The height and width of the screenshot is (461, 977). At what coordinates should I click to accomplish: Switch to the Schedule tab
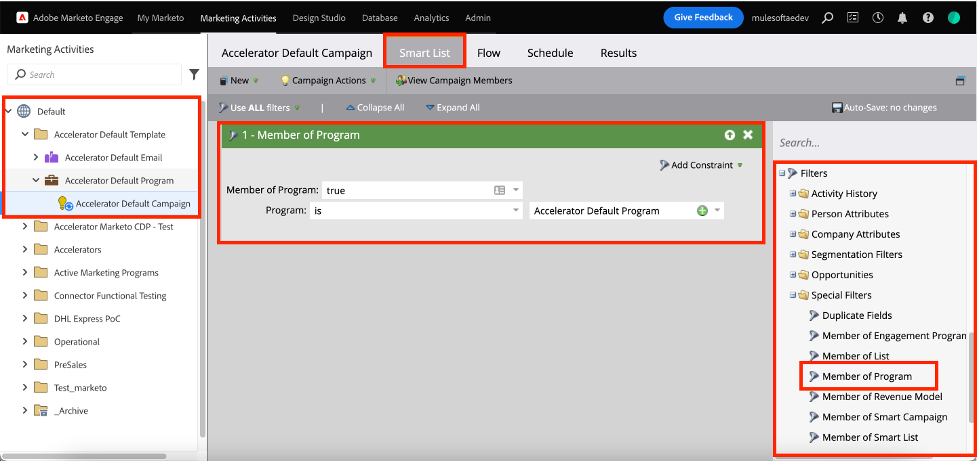tap(551, 53)
